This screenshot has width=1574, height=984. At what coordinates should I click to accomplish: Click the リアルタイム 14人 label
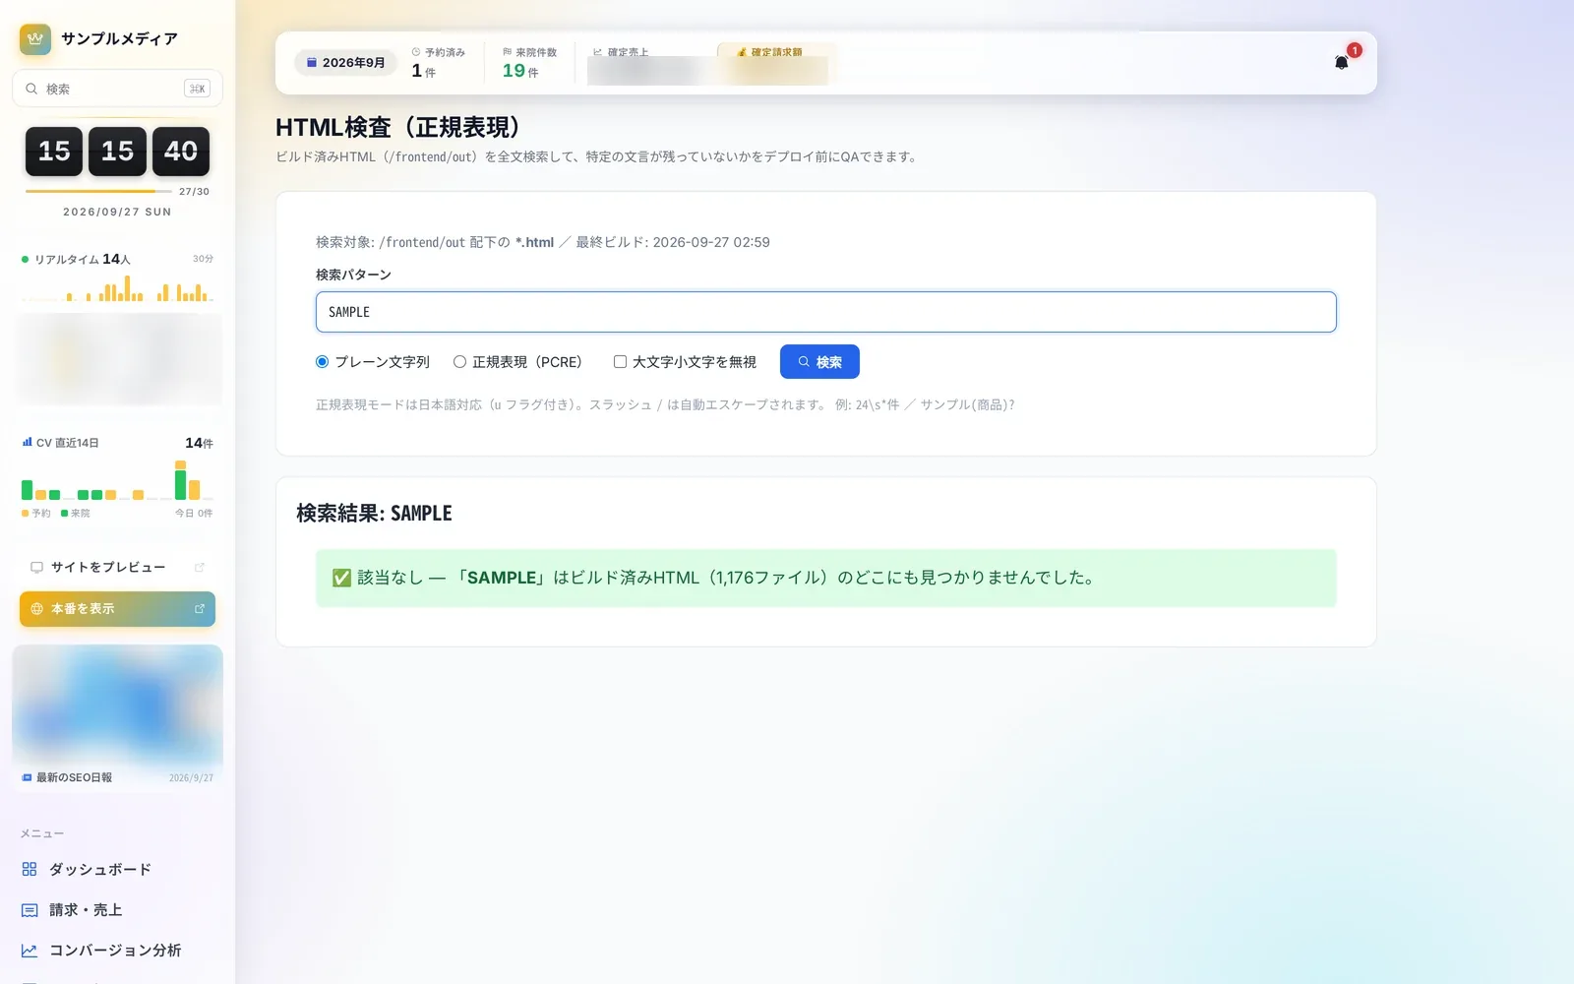point(82,259)
